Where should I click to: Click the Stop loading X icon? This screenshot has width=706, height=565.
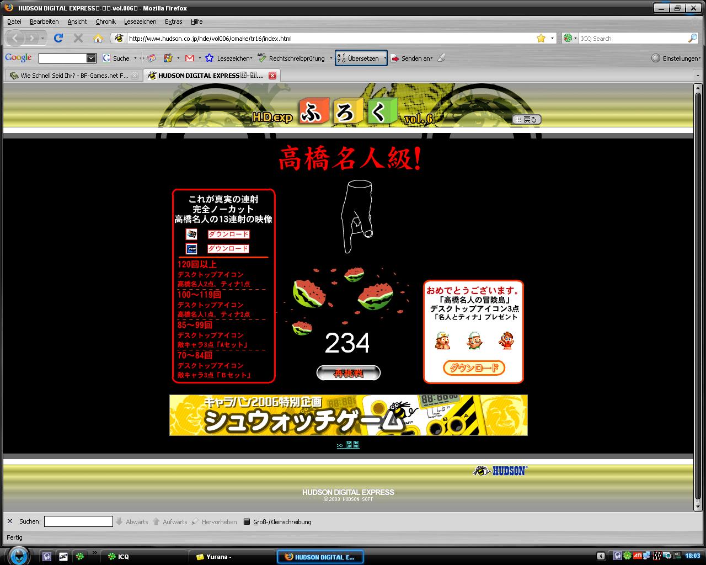(78, 38)
